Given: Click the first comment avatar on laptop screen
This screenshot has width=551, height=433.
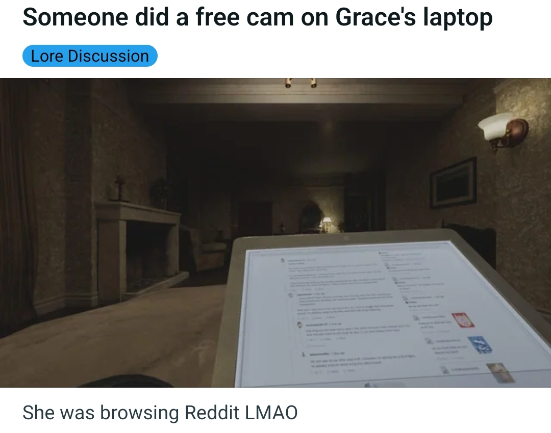Looking at the screenshot, I should coord(282,261).
